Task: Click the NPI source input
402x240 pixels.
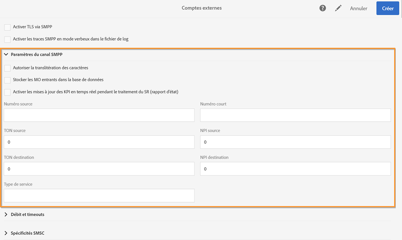Action: coord(295,142)
